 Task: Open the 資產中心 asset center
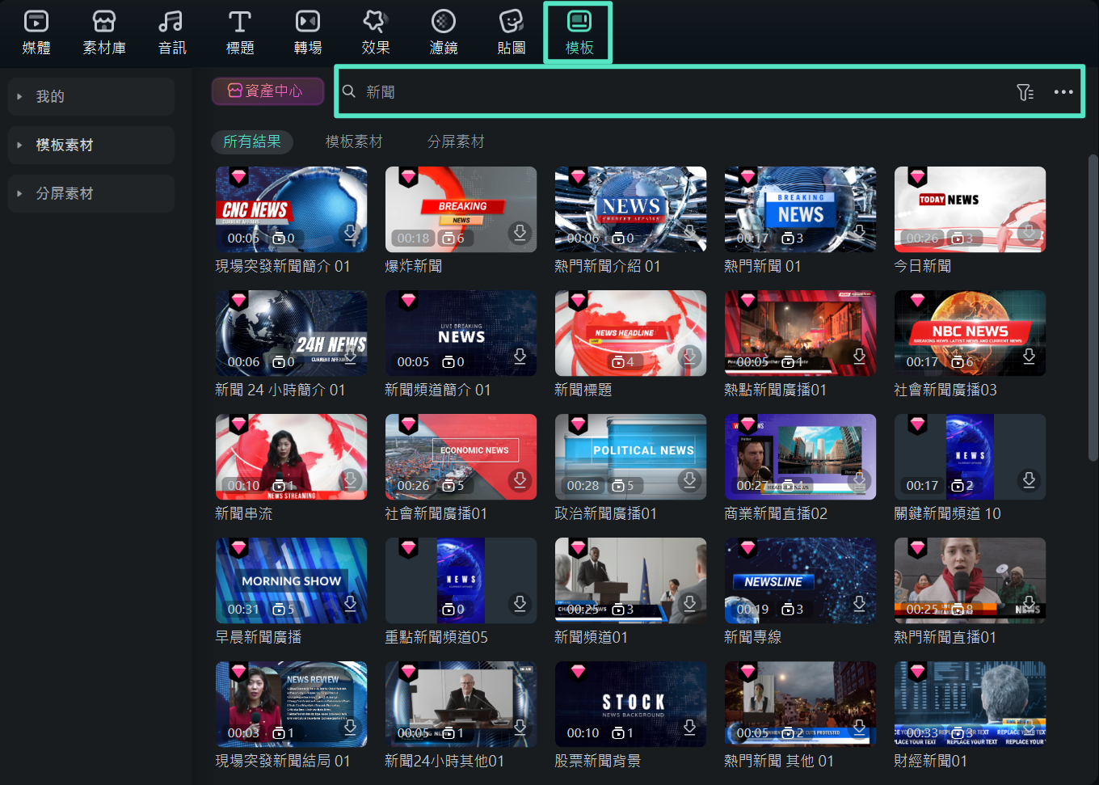pos(267,91)
